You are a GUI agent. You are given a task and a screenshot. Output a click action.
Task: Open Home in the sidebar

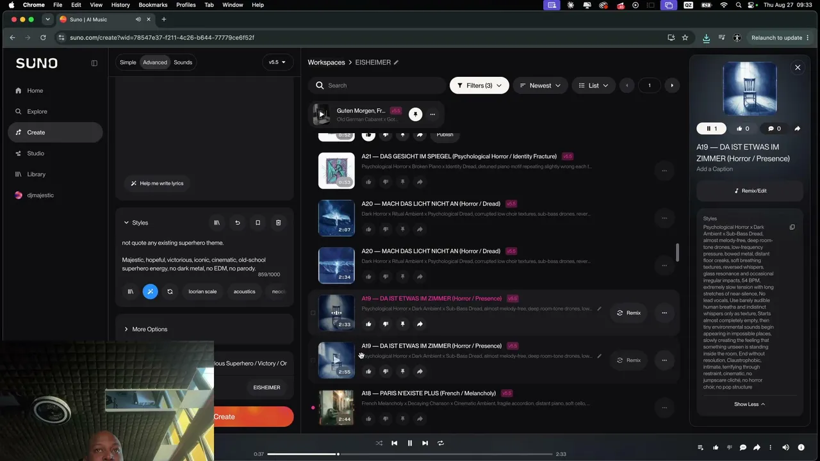[56, 90]
